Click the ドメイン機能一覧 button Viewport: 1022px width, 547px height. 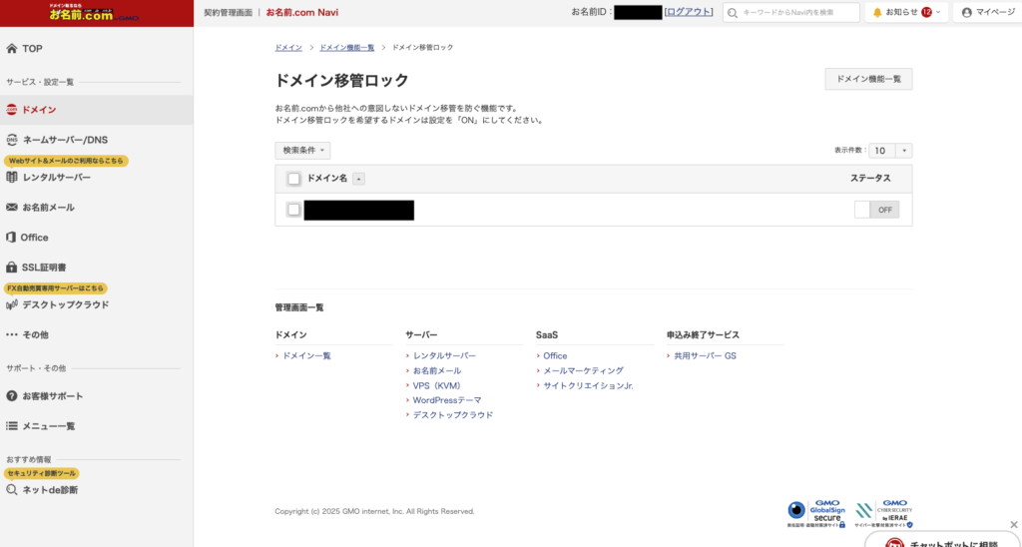[868, 79]
